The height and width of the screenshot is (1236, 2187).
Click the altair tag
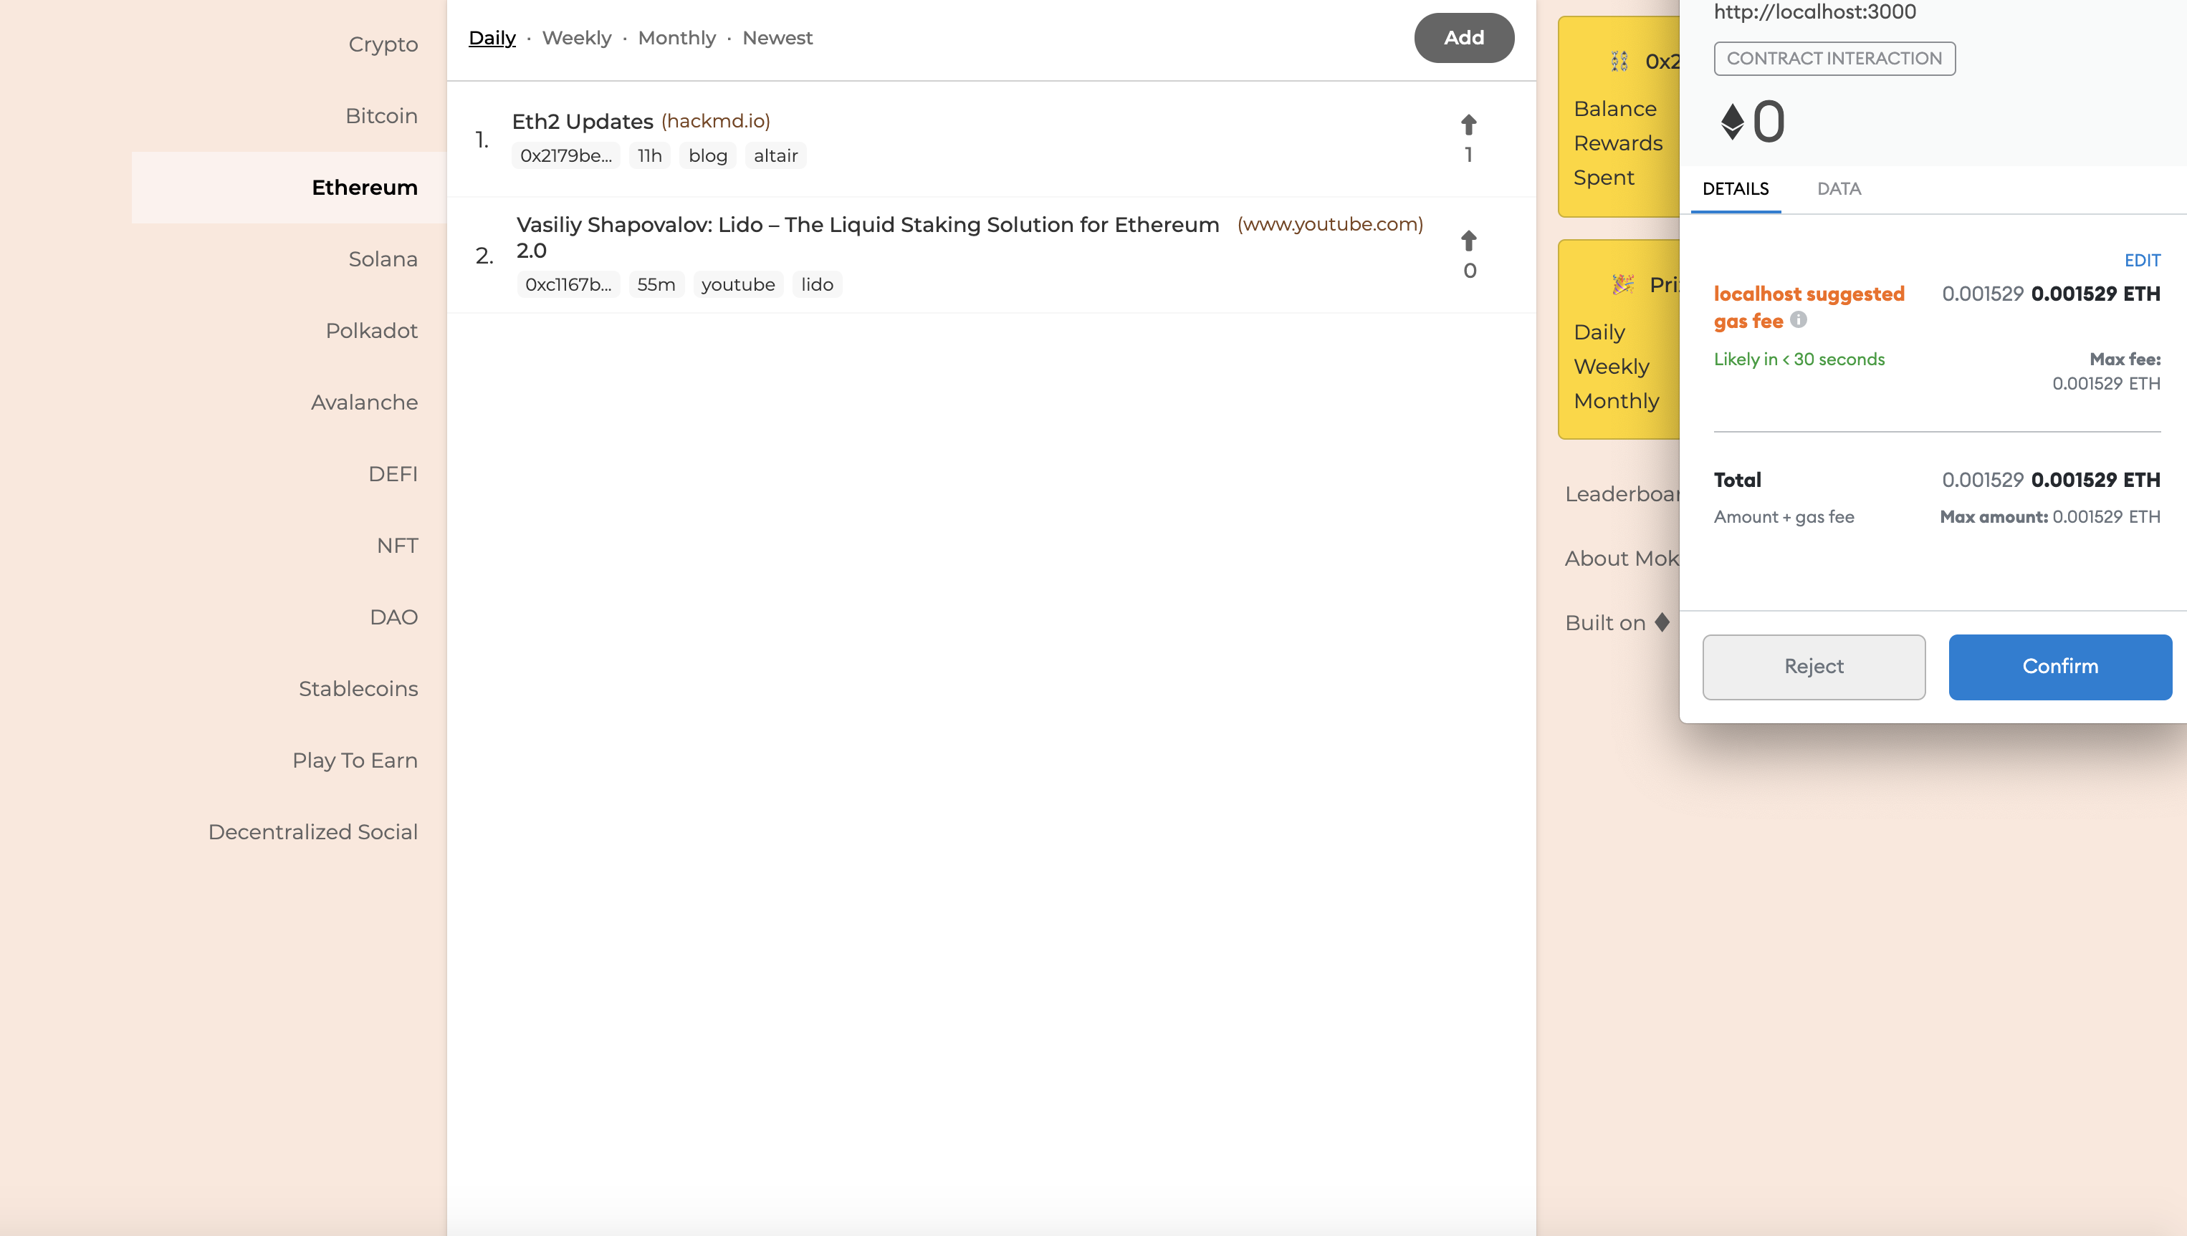[x=775, y=156]
